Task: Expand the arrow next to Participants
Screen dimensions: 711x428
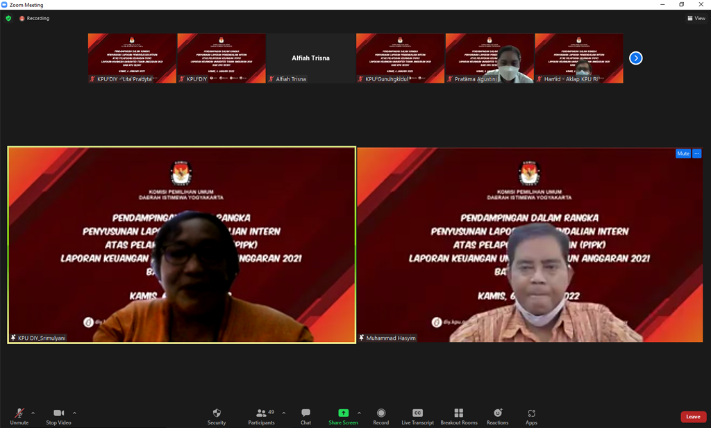Action: click(283, 413)
